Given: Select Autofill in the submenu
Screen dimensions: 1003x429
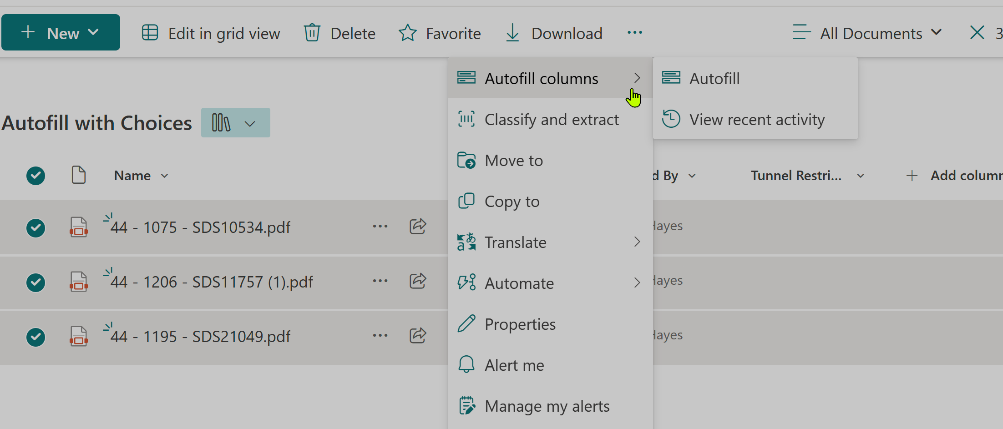Looking at the screenshot, I should pyautogui.click(x=755, y=78).
